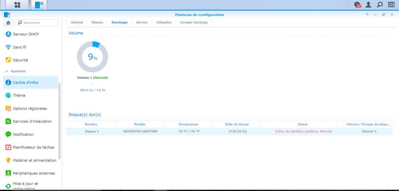
Task: Open Sans fil wireless settings
Action: [20, 47]
